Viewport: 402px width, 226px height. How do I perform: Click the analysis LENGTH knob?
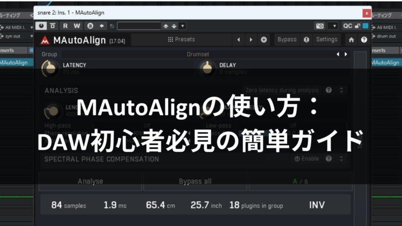click(x=53, y=111)
